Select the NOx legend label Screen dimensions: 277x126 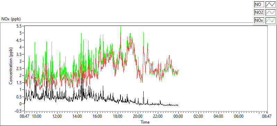coord(259,20)
